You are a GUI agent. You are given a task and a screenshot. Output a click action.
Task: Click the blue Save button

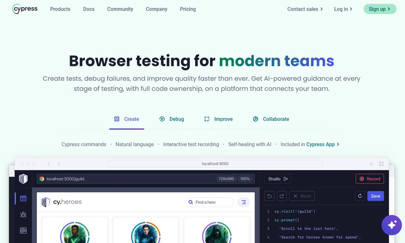(375, 196)
